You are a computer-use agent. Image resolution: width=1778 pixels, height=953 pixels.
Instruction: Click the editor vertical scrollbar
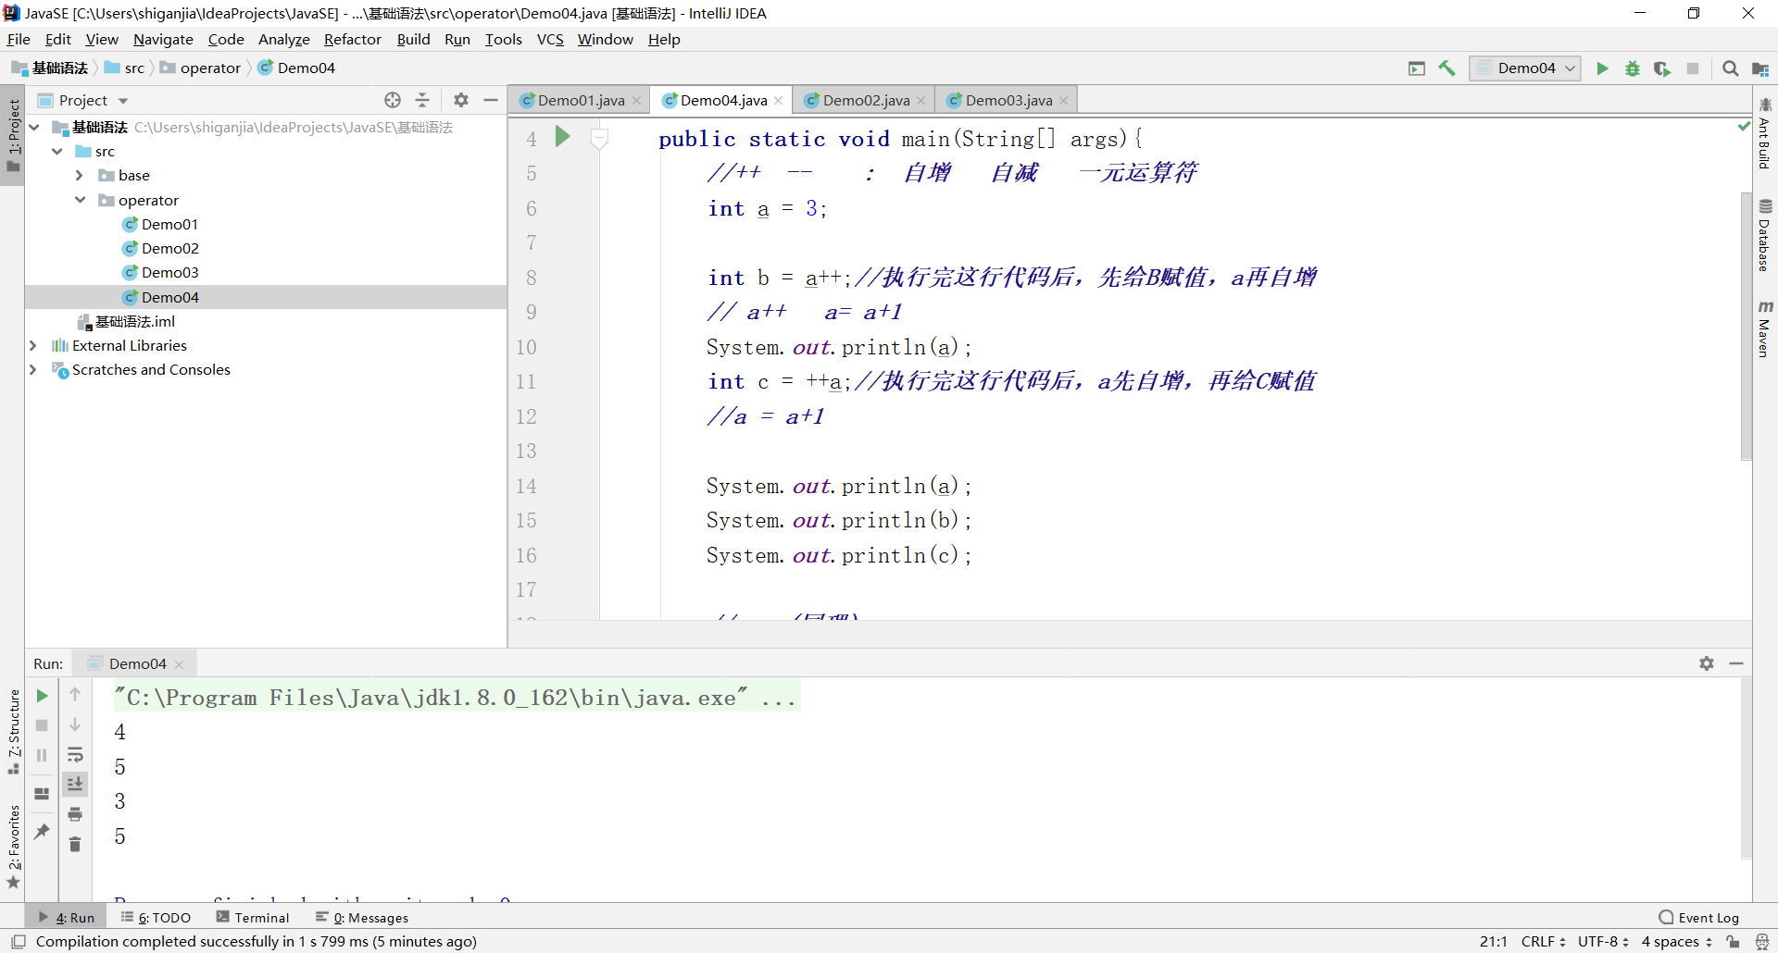point(1746,326)
